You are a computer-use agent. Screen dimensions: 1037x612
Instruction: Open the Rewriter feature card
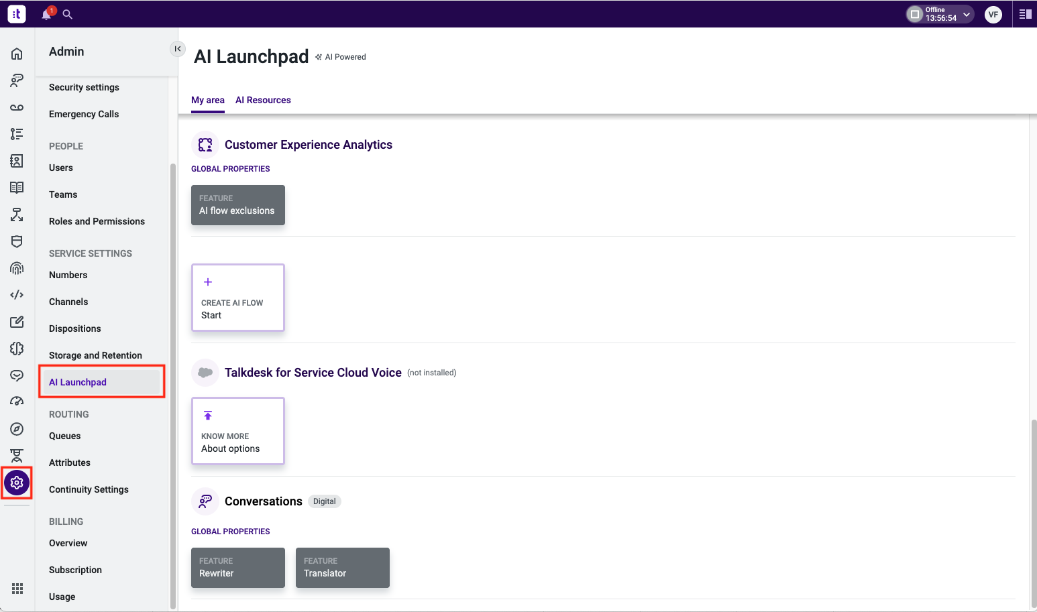pyautogui.click(x=238, y=568)
